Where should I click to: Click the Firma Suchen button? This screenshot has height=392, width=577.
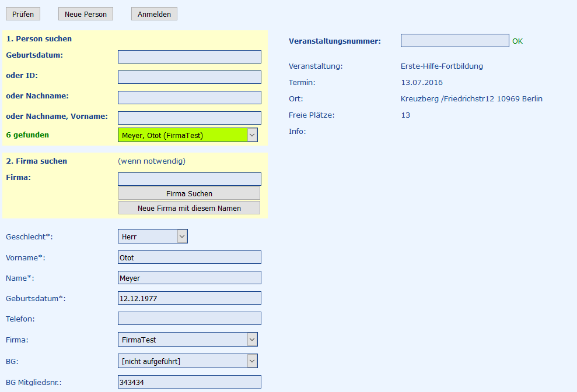[189, 193]
